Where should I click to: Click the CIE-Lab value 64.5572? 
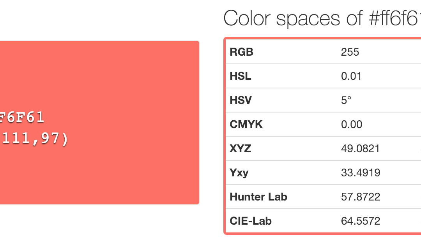360,221
